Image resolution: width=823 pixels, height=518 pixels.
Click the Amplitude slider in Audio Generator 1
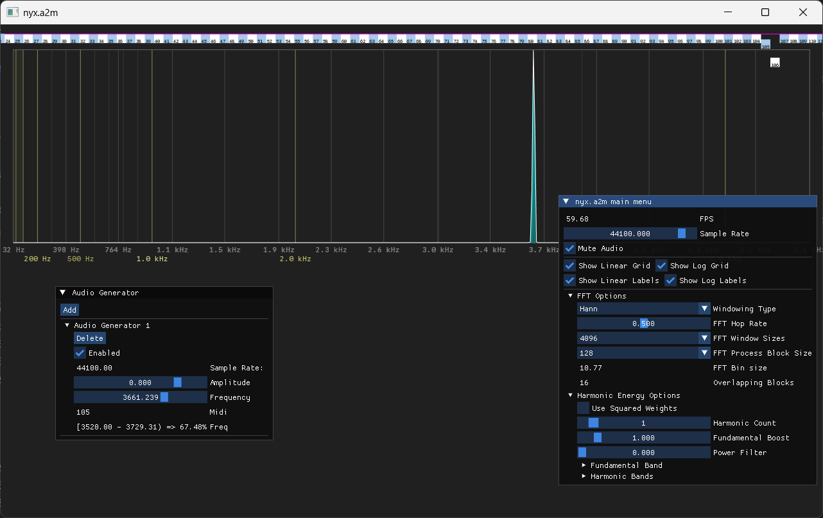[140, 382]
